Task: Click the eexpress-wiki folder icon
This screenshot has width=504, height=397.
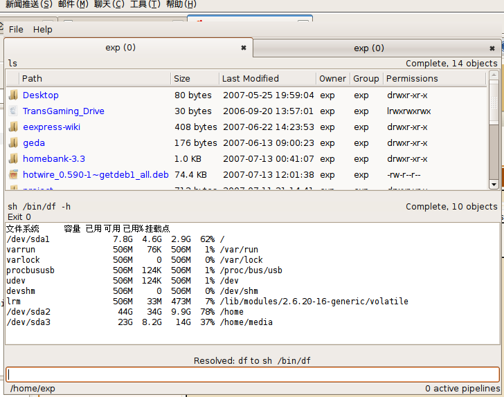Action: [13, 127]
